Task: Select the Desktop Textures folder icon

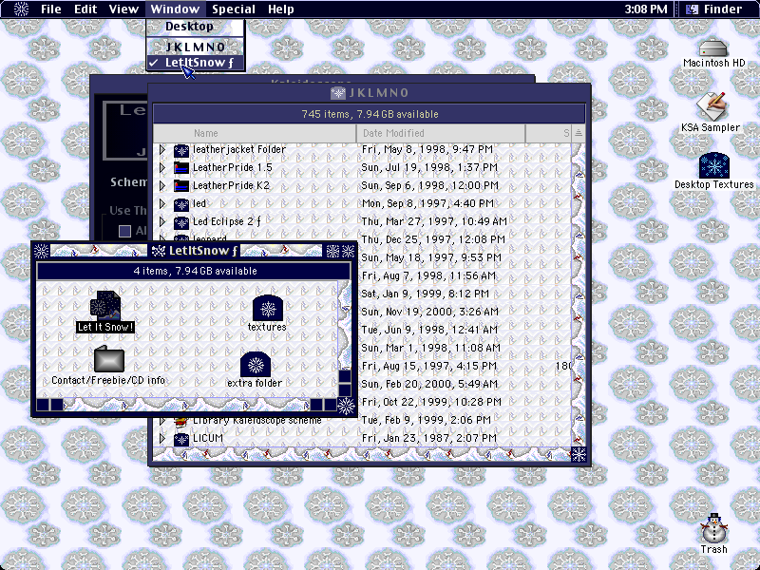Action: 714,165
